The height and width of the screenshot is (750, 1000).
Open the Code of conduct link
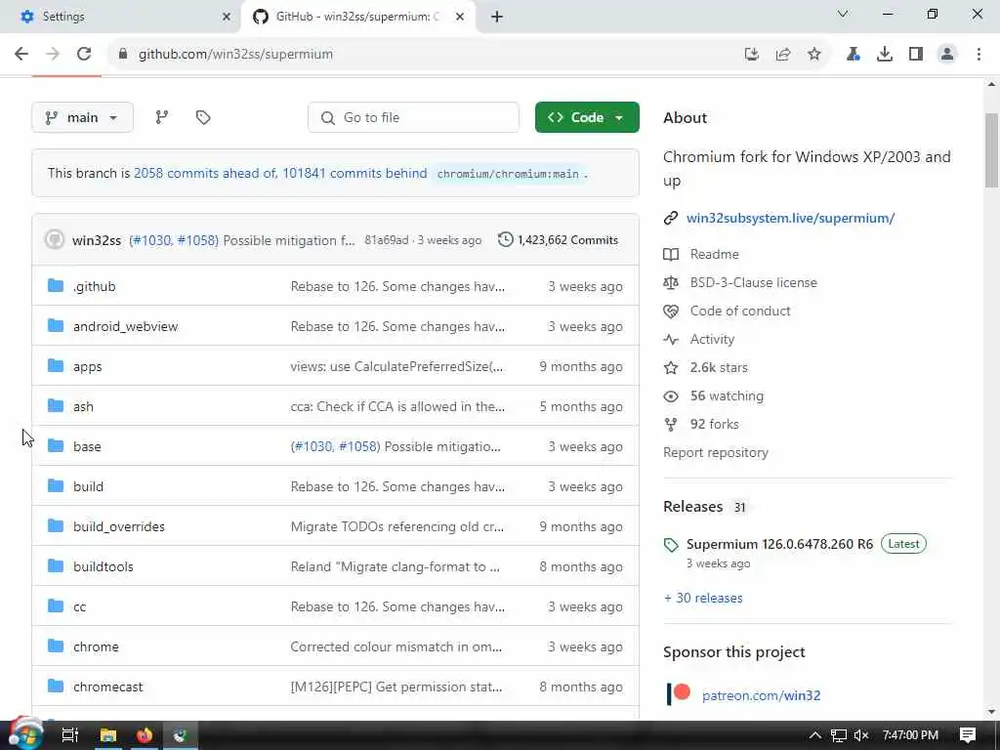pos(740,311)
